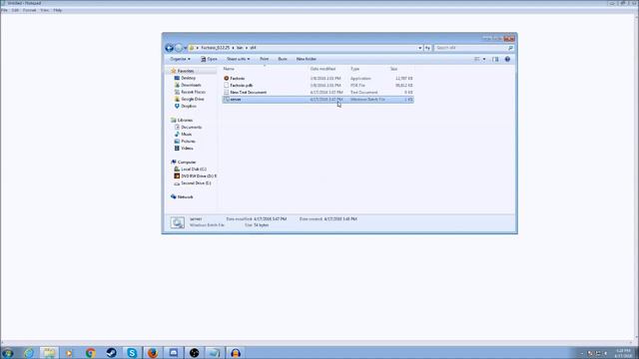Image resolution: width=639 pixels, height=359 pixels.
Task: Open the Notepad View menu
Action: click(44, 10)
